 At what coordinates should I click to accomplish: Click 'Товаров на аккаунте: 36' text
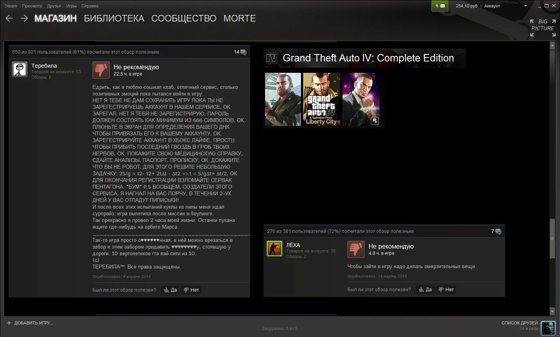coord(311,251)
